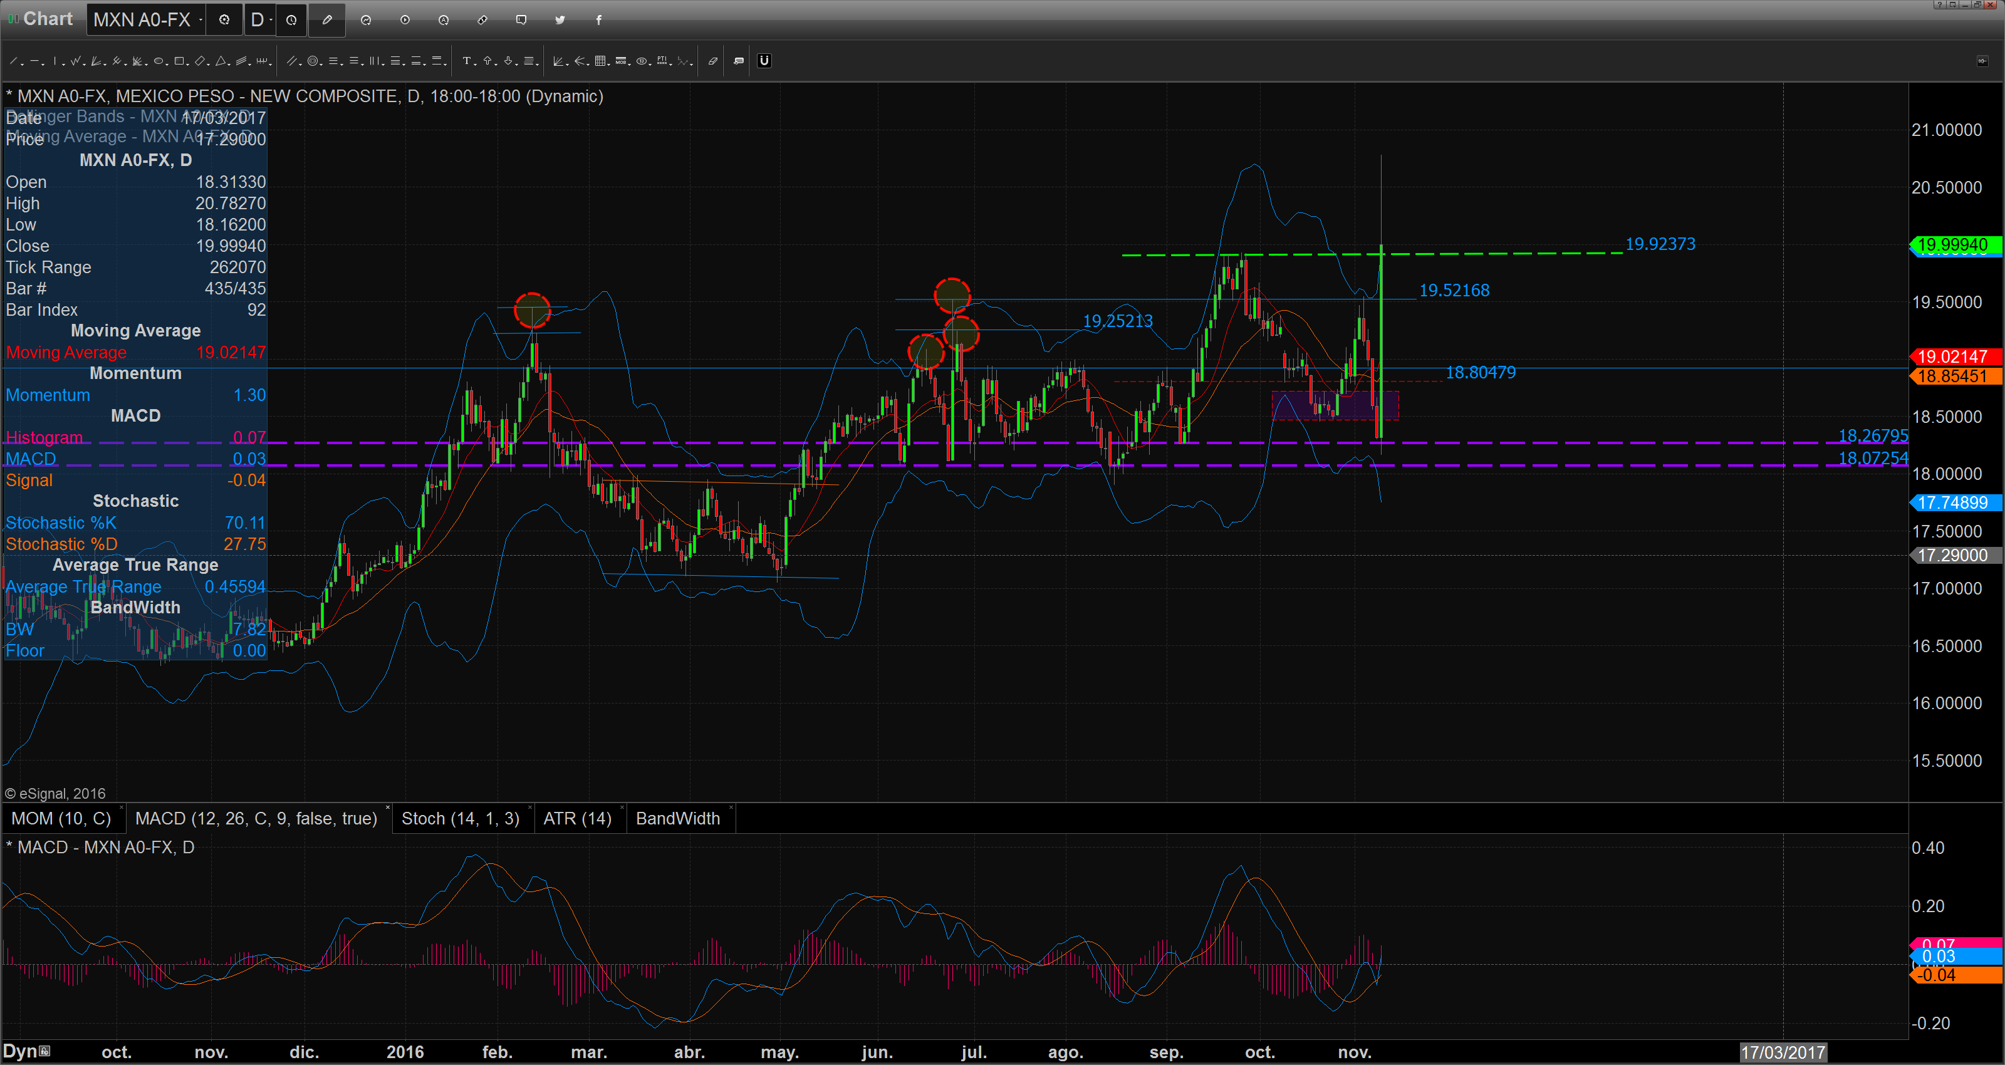Close the ATR (14) tab
This screenshot has height=1065, width=2005.
pos(622,808)
